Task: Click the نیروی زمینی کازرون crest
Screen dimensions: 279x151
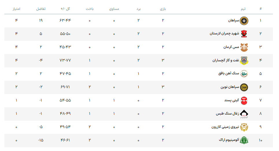Action: pos(244,127)
